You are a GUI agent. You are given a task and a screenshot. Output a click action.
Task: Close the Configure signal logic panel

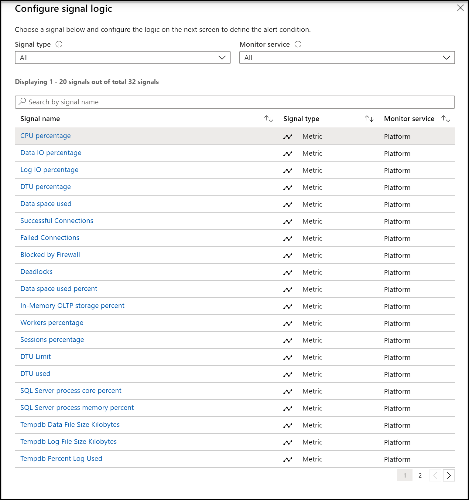[x=460, y=8]
